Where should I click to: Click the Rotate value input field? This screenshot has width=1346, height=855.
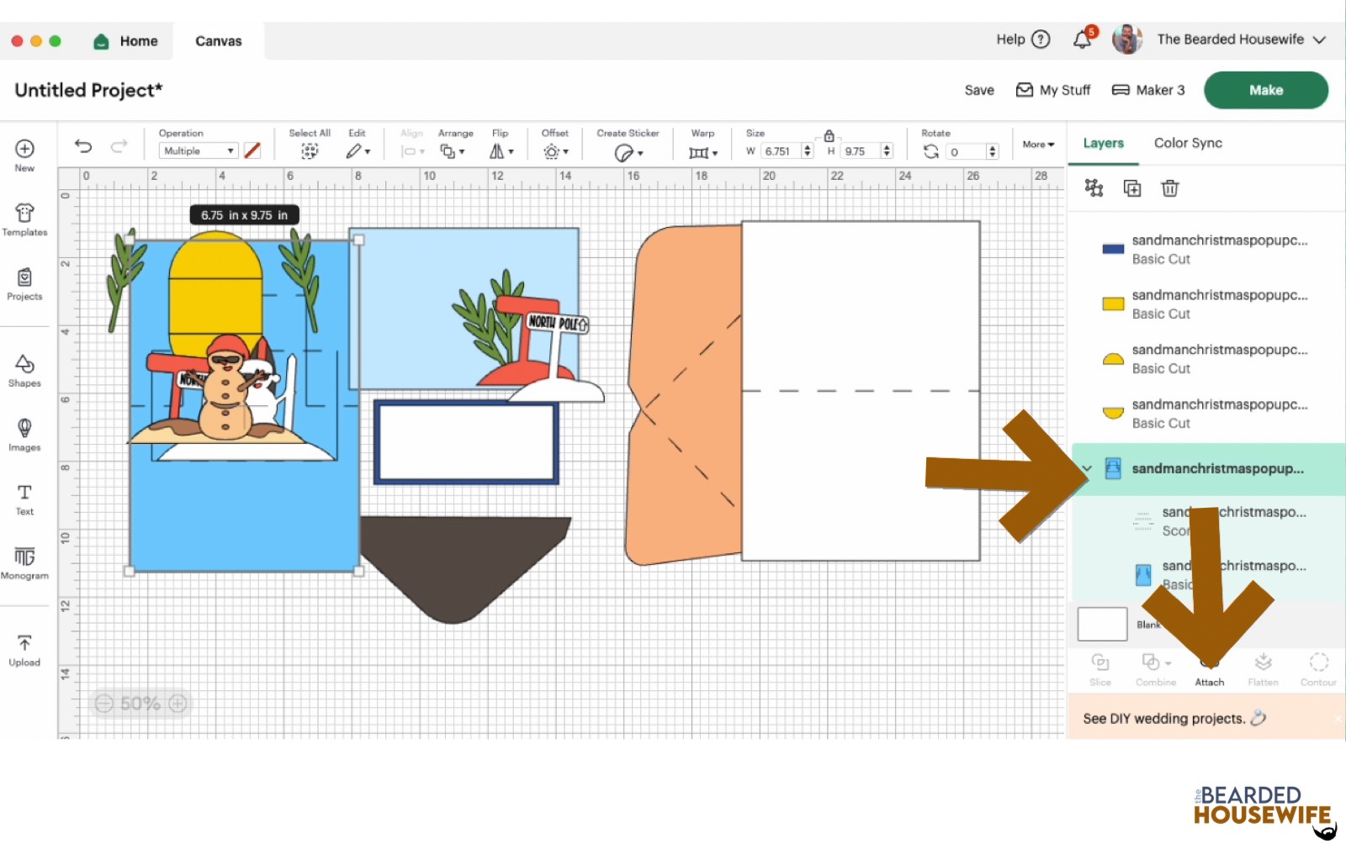(966, 151)
